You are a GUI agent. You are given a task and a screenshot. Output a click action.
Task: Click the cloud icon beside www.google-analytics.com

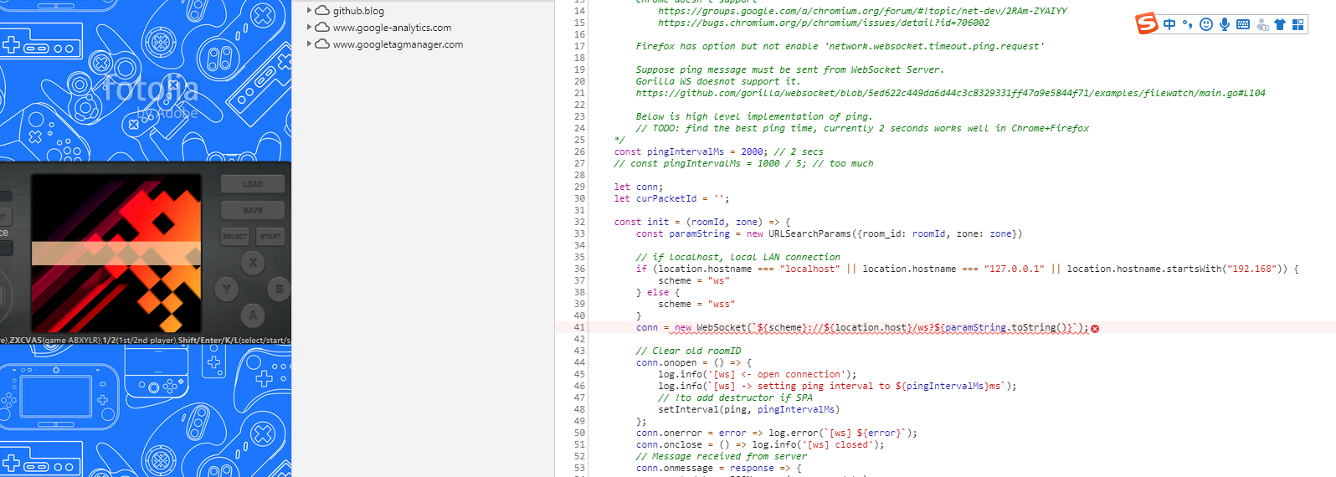(x=321, y=28)
